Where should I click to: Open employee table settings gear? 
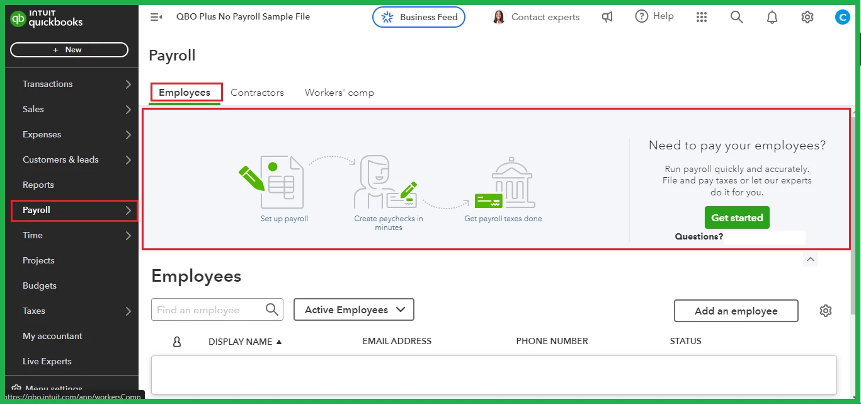click(x=826, y=311)
